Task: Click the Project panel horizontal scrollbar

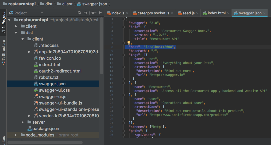Action: tap(45, 143)
